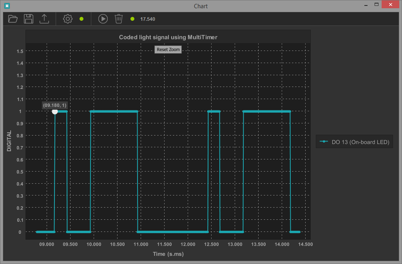
Task: Maximize the Chart window
Action: (x=377, y=5)
